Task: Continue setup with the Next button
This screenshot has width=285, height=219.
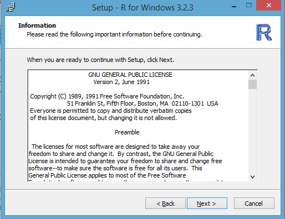Action: [207, 204]
